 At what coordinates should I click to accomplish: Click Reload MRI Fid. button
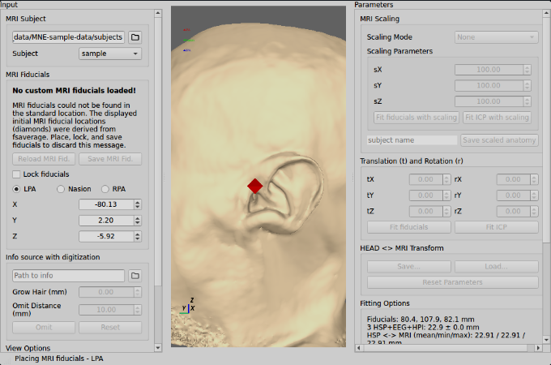click(44, 159)
